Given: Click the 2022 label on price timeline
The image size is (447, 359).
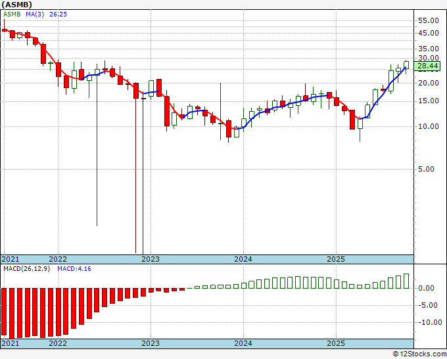Looking at the screenshot, I should tap(58, 259).
